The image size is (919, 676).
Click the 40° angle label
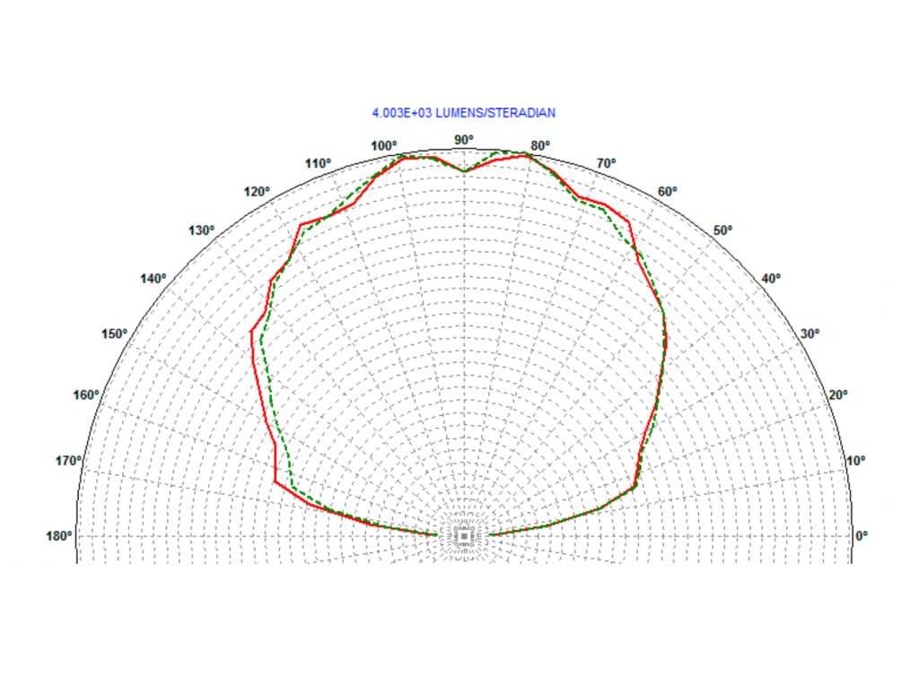tap(770, 279)
